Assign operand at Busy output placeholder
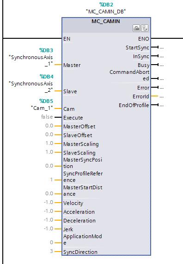 point(161,65)
